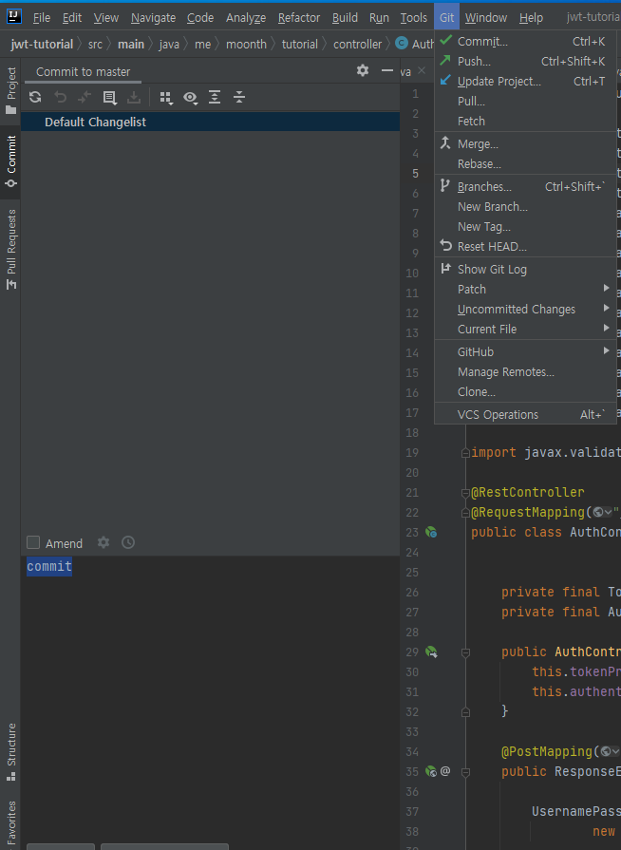This screenshot has width=621, height=850.
Task: Choose Merge... from the Git menu
Action: pyautogui.click(x=526, y=143)
